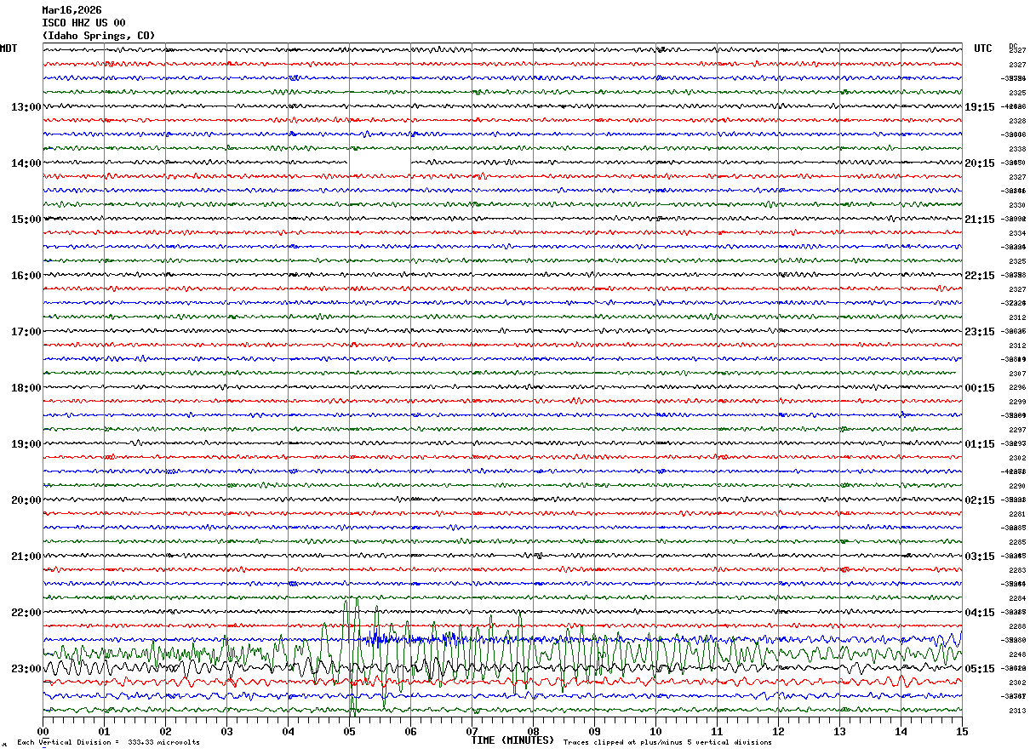Select the 20:00 MDT time label

(26, 500)
